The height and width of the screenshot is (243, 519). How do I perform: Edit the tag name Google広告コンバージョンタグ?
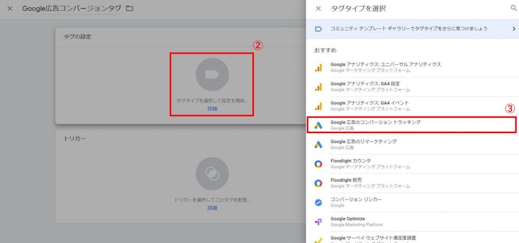pyautogui.click(x=71, y=9)
